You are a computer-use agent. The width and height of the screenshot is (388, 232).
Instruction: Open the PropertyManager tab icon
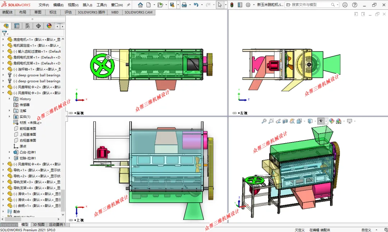point(17,26)
